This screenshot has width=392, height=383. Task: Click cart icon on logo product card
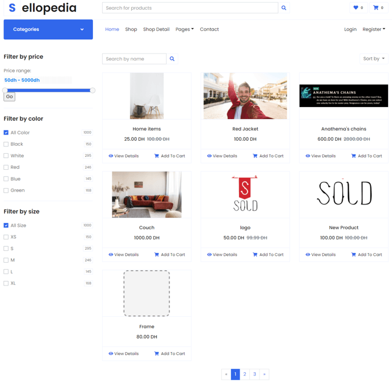click(255, 254)
